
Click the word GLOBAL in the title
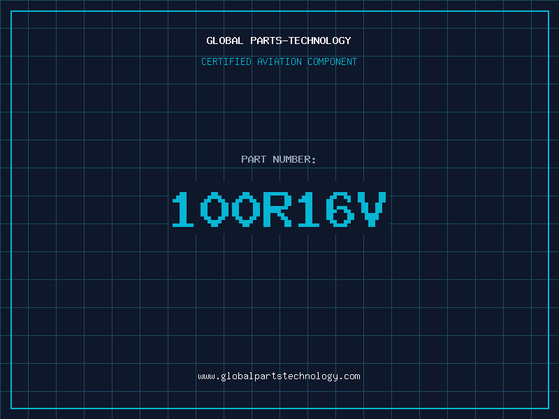[x=225, y=41]
